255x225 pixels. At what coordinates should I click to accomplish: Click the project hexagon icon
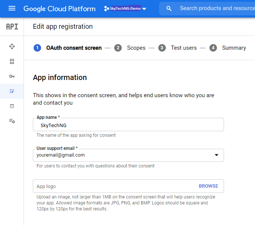point(106,9)
